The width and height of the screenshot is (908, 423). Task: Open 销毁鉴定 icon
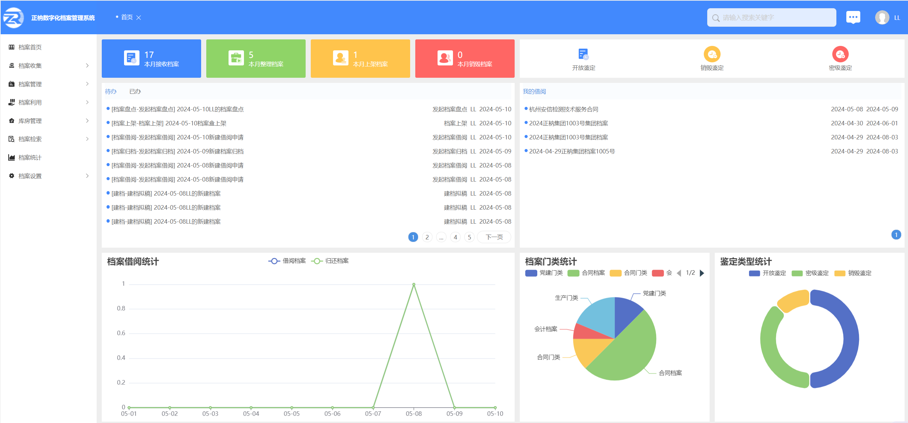pyautogui.click(x=712, y=54)
